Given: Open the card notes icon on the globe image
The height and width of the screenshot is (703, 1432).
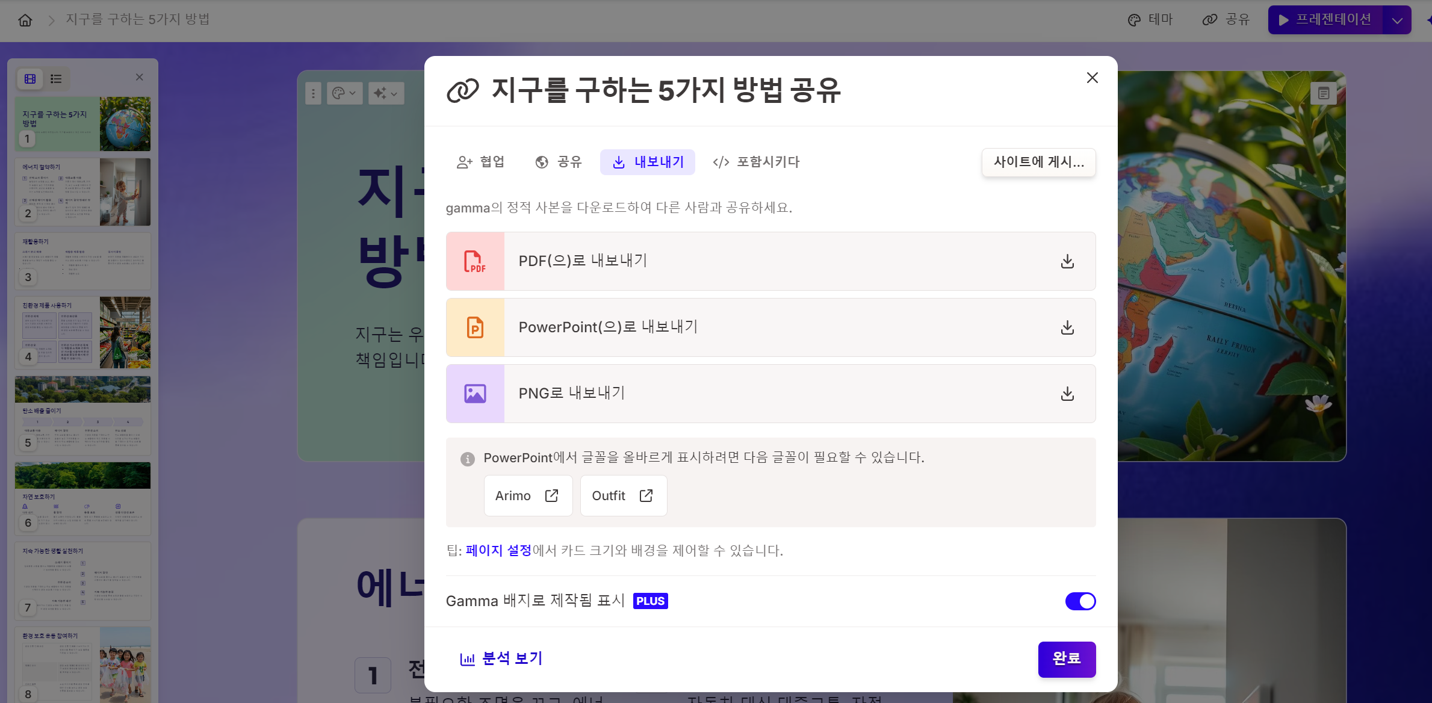Looking at the screenshot, I should [1323, 93].
